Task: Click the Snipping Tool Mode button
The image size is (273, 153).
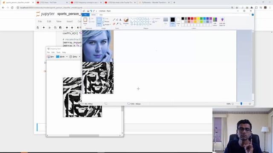Action: click(61, 57)
